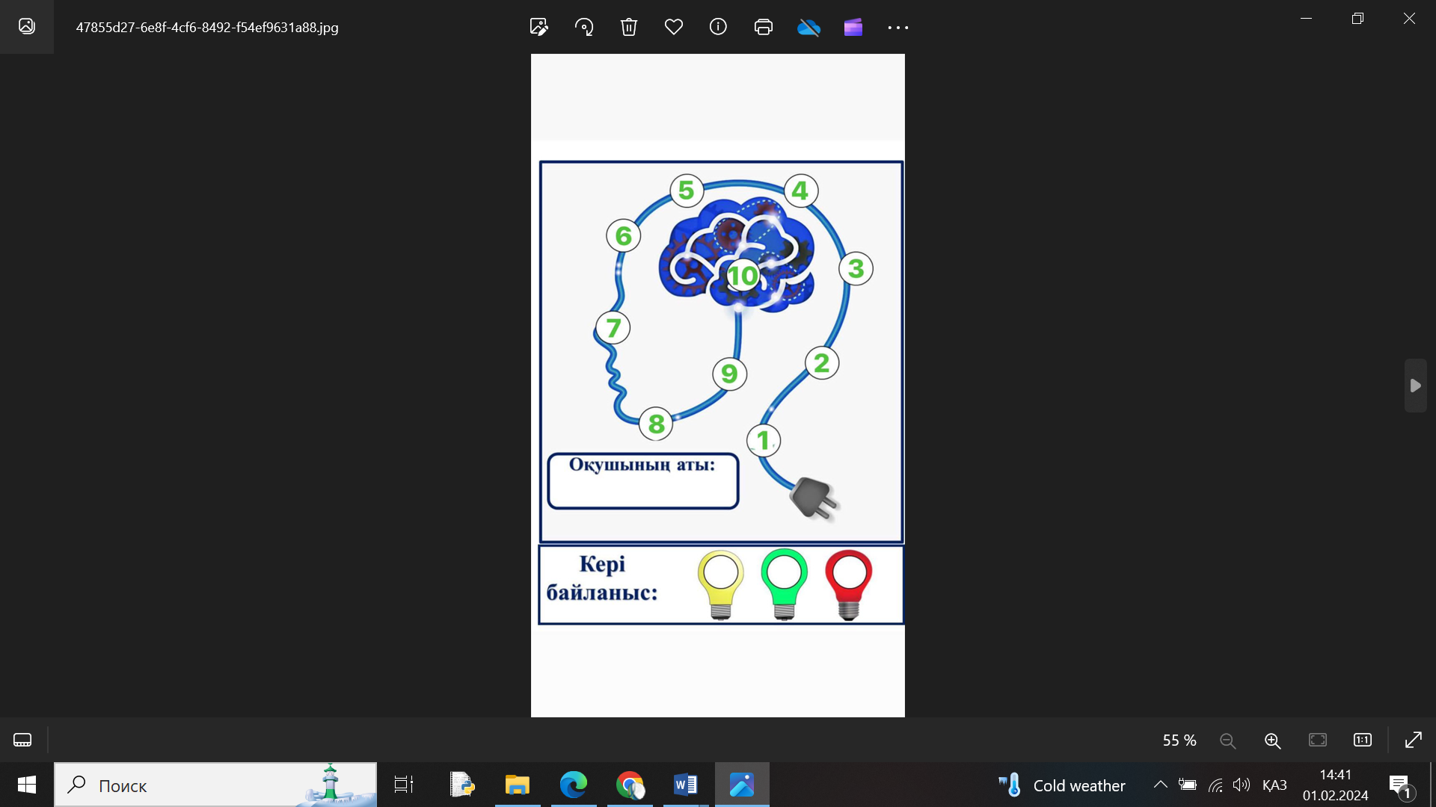
Task: Open the file info icon
Action: [718, 28]
